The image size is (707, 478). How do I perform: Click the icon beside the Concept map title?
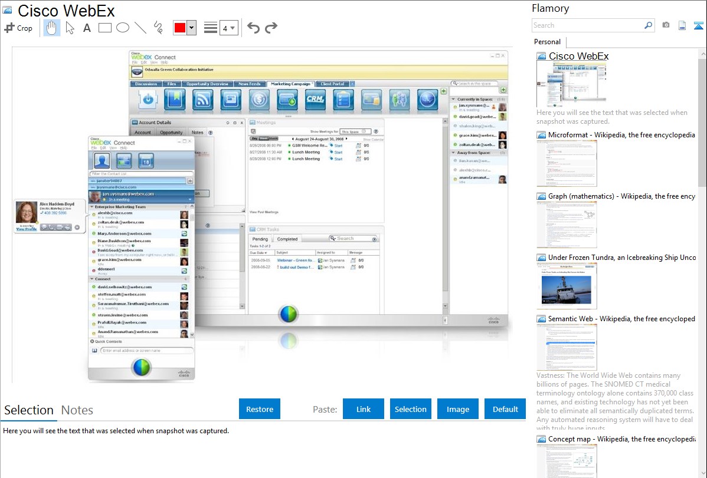pos(541,439)
